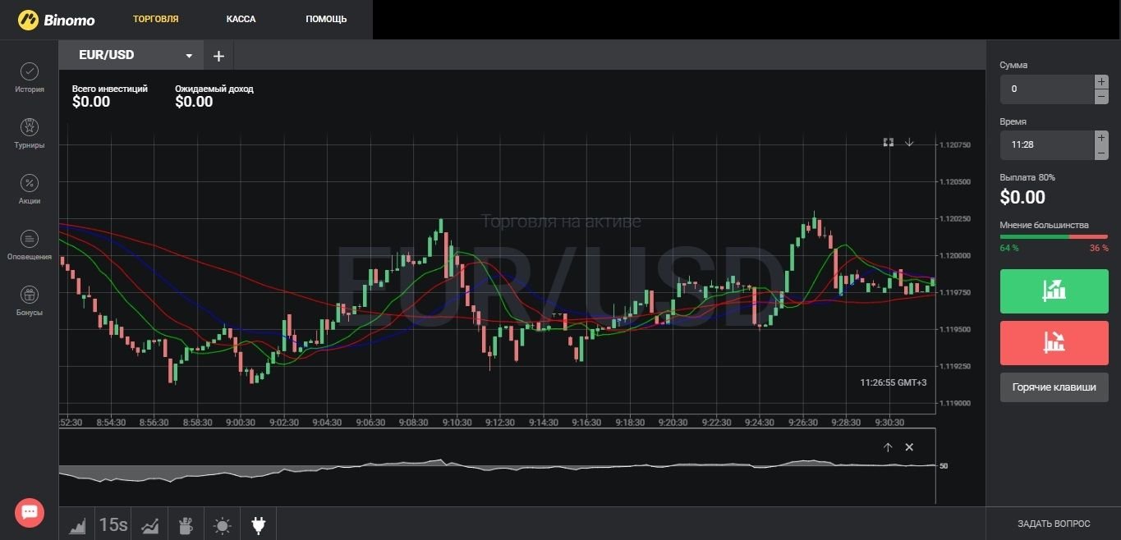
Task: Open the Турниры (Tournaments) sidebar icon
Action: 30,127
